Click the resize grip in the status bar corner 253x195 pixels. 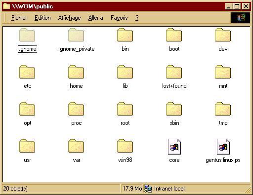pyautogui.click(x=248, y=190)
